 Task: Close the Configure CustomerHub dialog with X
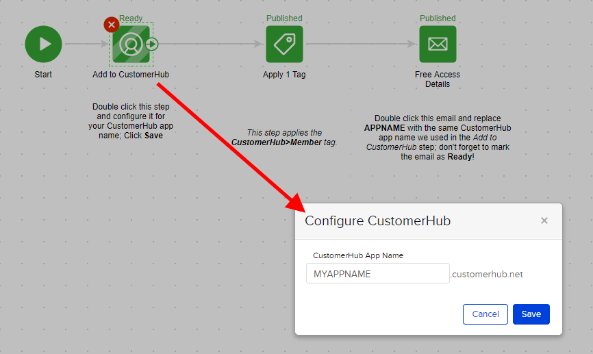coord(544,220)
